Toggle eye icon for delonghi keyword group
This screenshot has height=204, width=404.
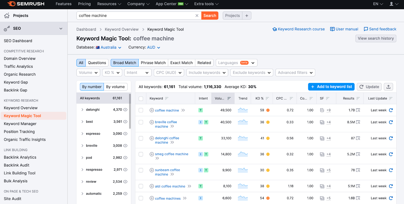125,110
